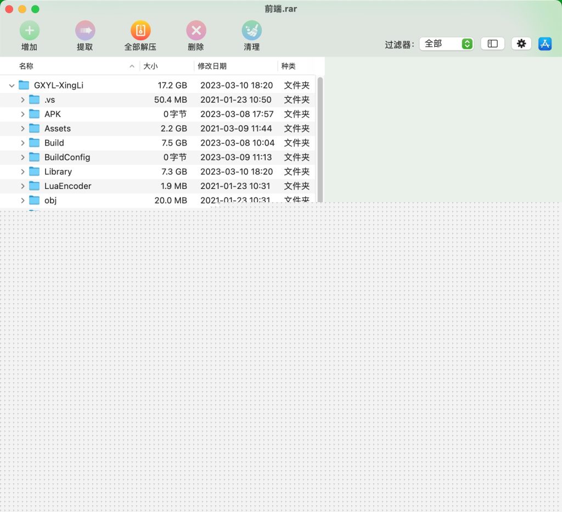Click the green Add (增加) icon
The height and width of the screenshot is (512, 562).
[30, 31]
